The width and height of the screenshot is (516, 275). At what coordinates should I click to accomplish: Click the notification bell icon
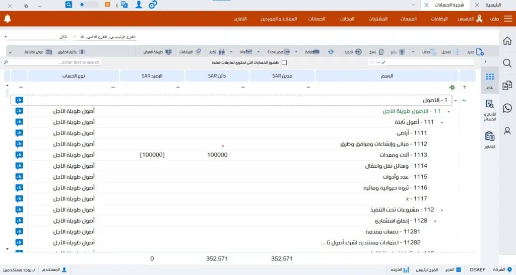8,19
